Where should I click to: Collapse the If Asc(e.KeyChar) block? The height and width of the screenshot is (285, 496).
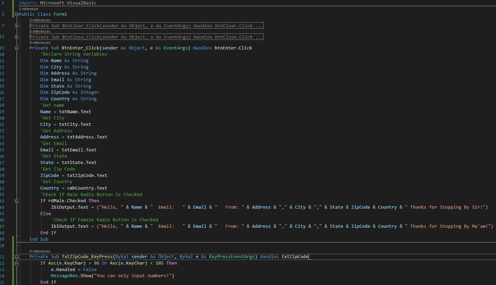coord(16,263)
